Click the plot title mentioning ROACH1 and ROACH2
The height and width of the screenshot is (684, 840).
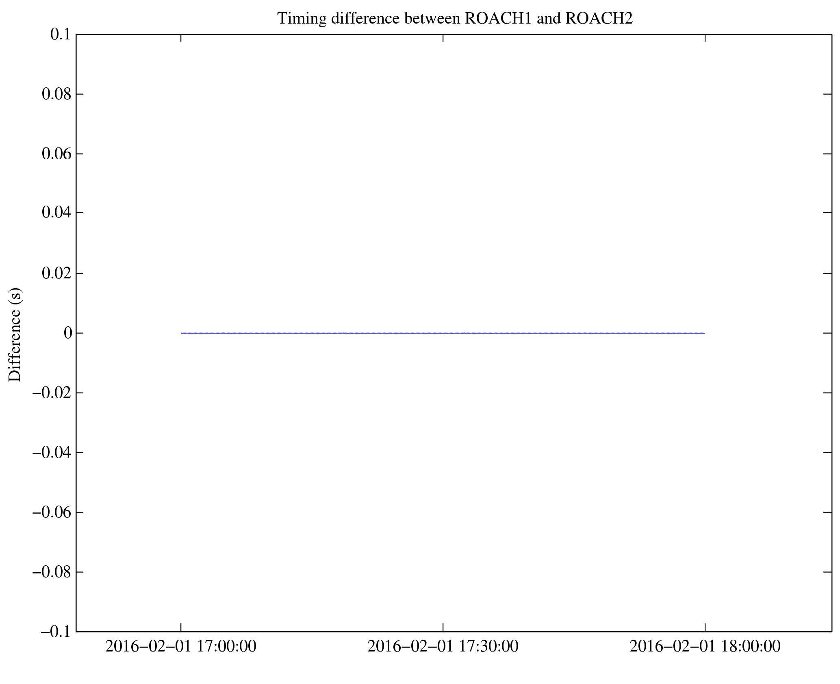tap(455, 18)
